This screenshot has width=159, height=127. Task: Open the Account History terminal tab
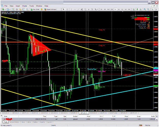pyautogui.click(x=15, y=122)
